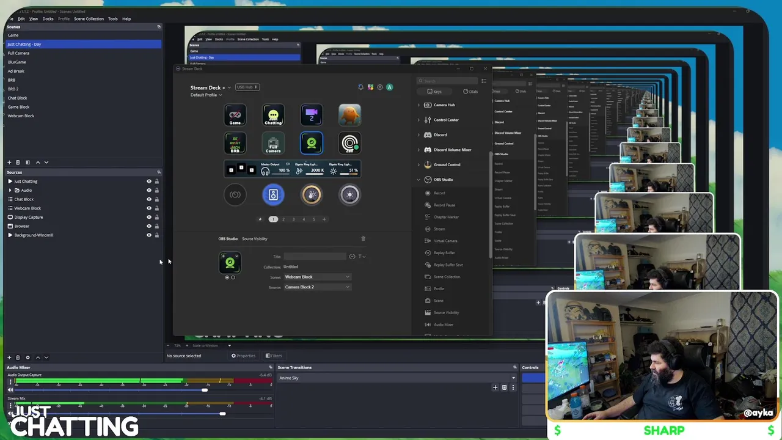Image resolution: width=782 pixels, height=440 pixels.
Task: Move selected scene up in the list
Action: [x=38, y=163]
